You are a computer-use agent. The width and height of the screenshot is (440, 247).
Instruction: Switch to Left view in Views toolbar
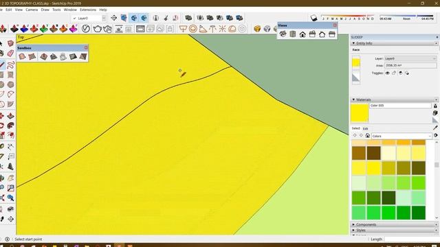[x=332, y=34]
